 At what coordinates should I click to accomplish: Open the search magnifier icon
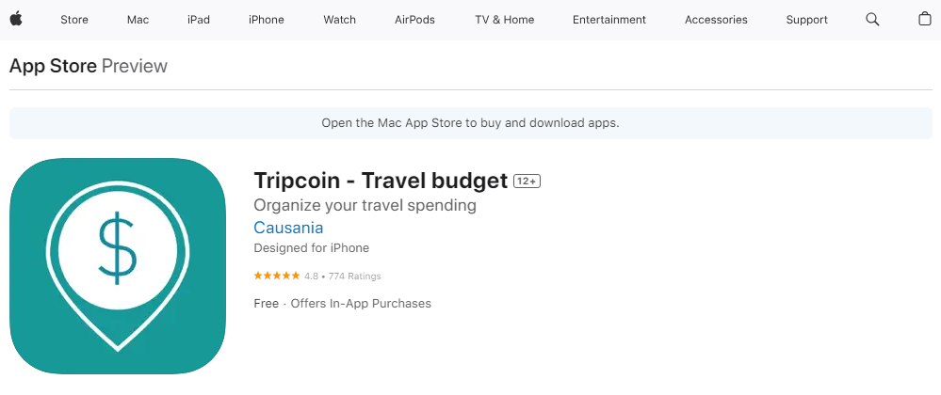click(872, 19)
